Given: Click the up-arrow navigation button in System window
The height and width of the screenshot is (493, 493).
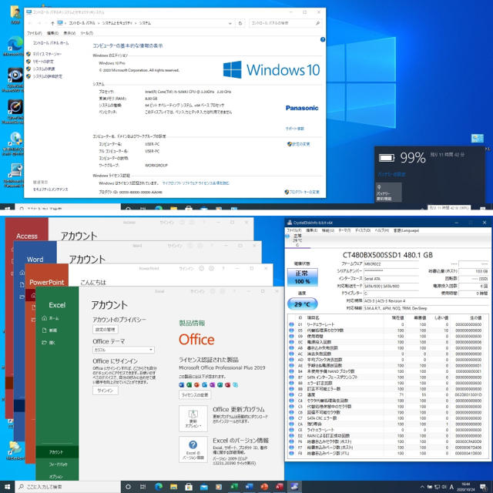Looking at the screenshot, I should (52, 23).
